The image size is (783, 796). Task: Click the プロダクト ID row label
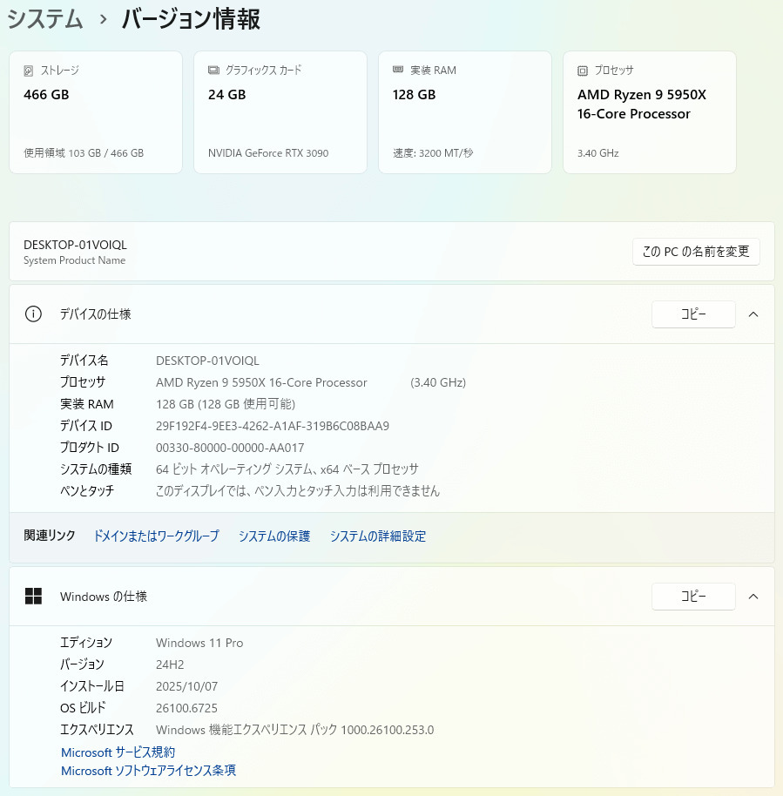[x=90, y=448]
